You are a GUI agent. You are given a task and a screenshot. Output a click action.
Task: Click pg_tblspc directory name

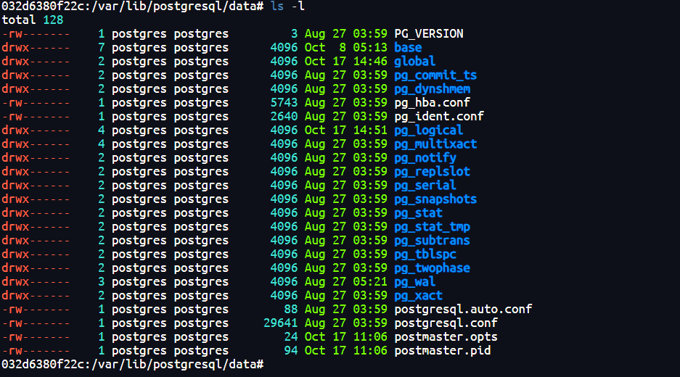pos(425,254)
